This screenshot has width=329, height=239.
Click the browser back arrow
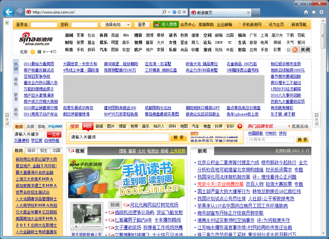pos(9,12)
